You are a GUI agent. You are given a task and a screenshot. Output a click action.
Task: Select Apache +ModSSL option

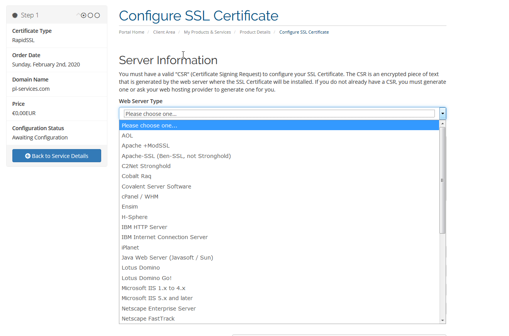click(x=279, y=146)
